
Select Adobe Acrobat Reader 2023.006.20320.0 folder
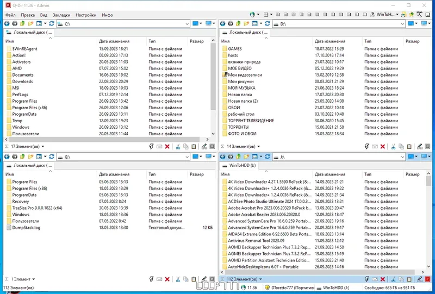point(264,215)
